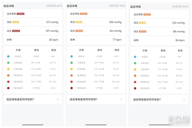Screen dimensions: 192x128
Task: Click the 86 mmHg low pressure value
Action: coord(179,31)
